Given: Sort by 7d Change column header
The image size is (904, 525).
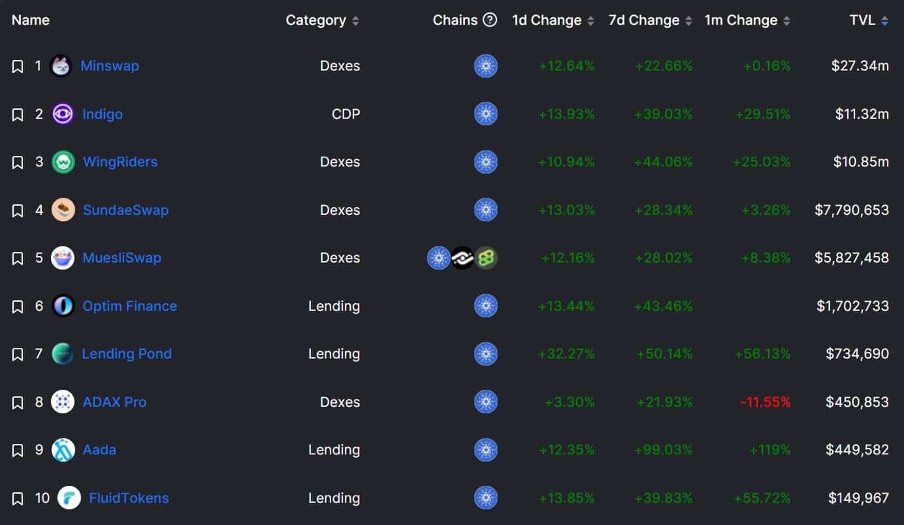Looking at the screenshot, I should tap(651, 20).
